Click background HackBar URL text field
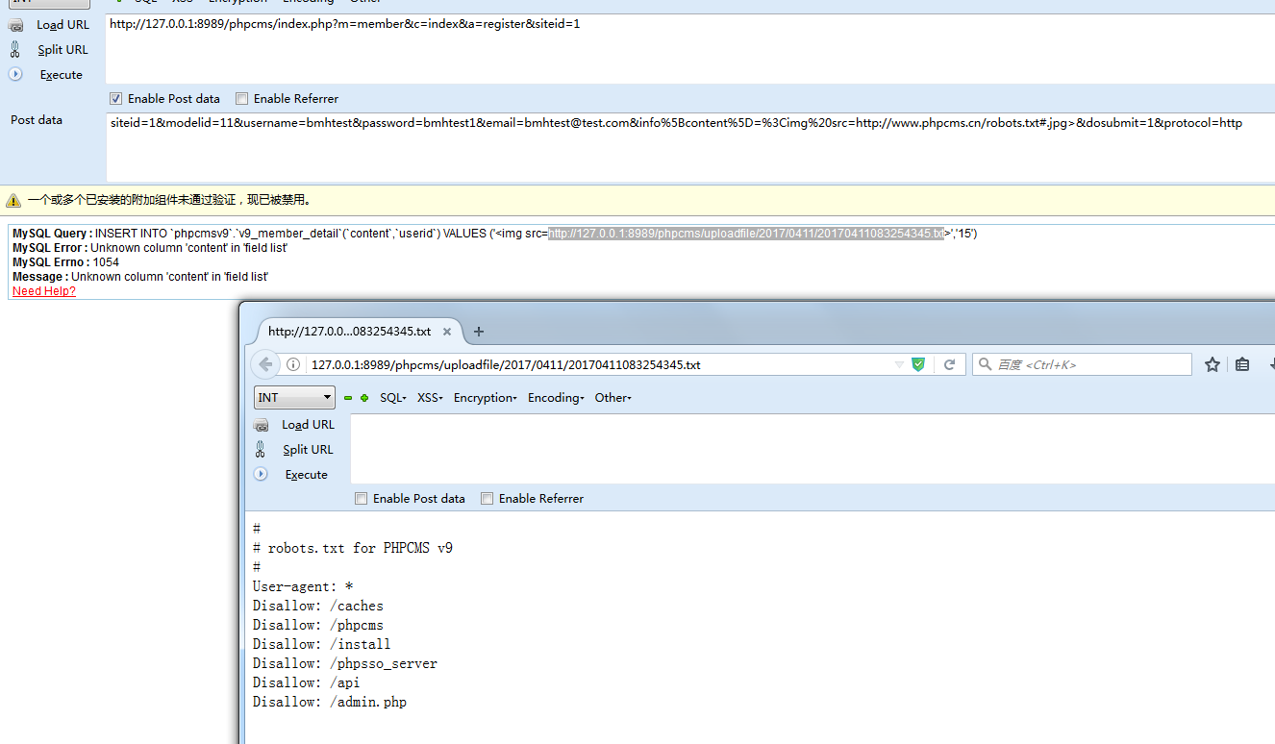This screenshot has height=744, width=1275. (x=690, y=49)
